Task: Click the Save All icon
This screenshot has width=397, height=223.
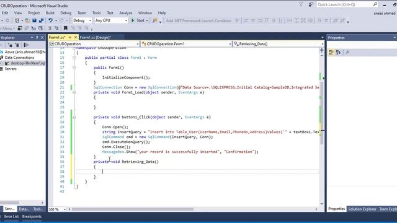Action: tap(41, 20)
